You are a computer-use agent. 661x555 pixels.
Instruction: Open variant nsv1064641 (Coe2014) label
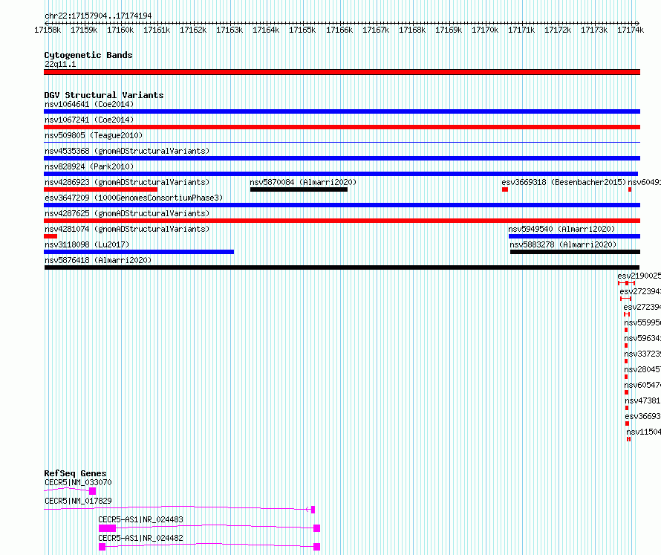click(89, 104)
